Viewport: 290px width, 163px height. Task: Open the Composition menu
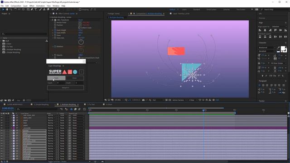[16, 6]
